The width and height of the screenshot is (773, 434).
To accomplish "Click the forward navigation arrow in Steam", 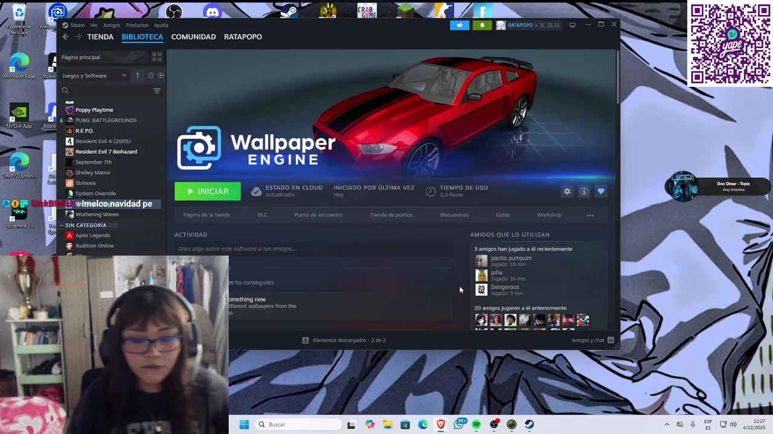I will 79,37.
